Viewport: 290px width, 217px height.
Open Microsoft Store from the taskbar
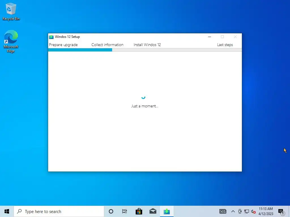coord(139,211)
